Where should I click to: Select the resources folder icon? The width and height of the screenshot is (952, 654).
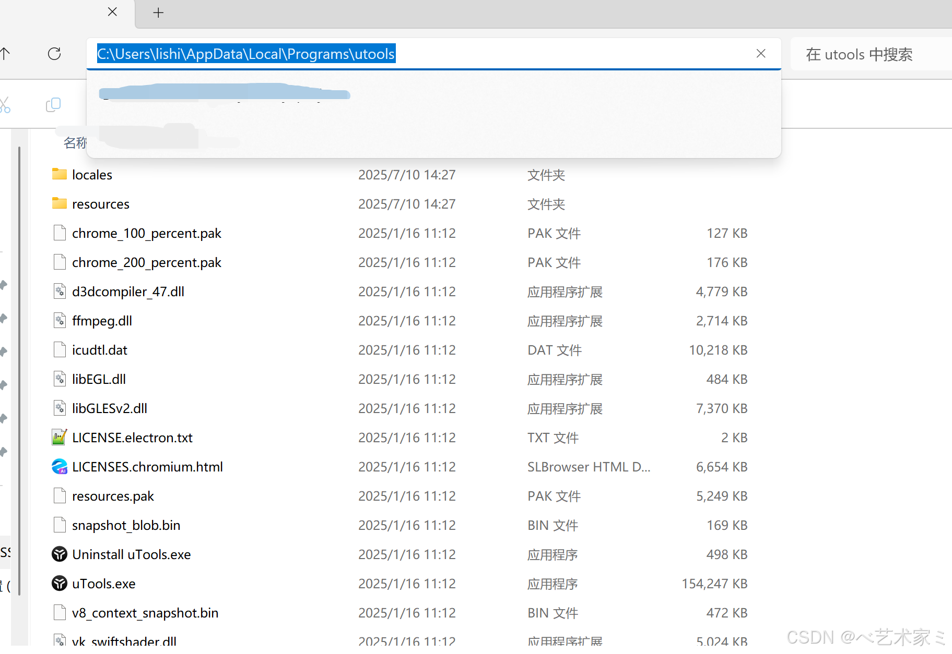click(59, 203)
